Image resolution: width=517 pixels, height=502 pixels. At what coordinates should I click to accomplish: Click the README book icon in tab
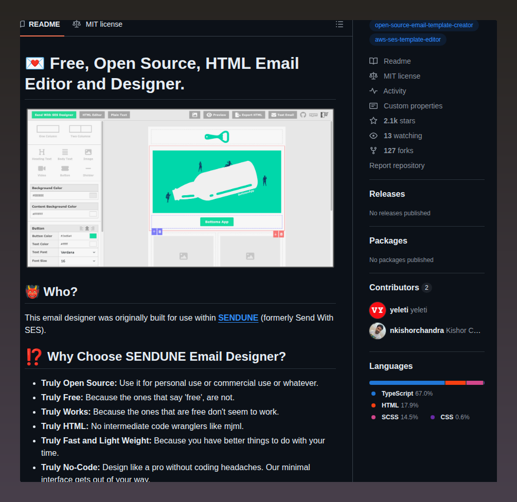(23, 24)
